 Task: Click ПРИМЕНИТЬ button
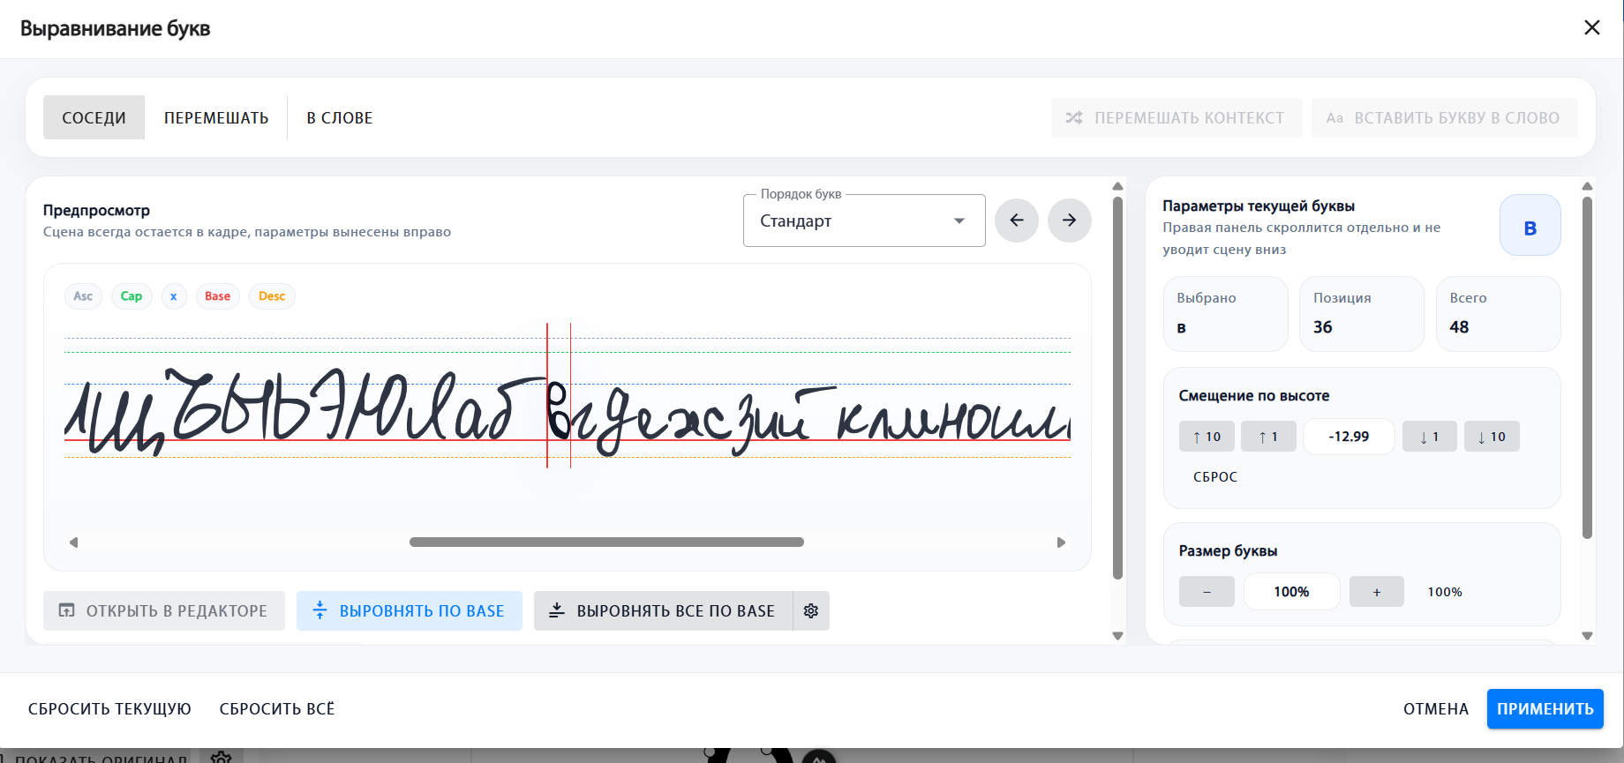point(1545,708)
